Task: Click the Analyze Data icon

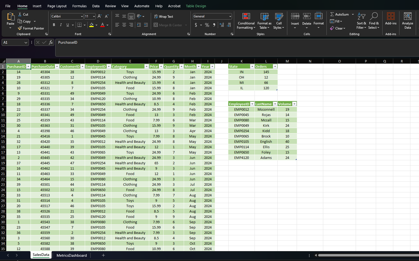Action: pos(407,21)
